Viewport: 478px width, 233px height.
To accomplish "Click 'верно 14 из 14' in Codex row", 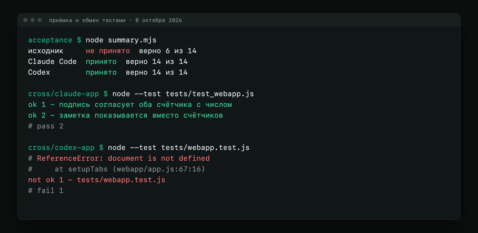I will pos(157,72).
